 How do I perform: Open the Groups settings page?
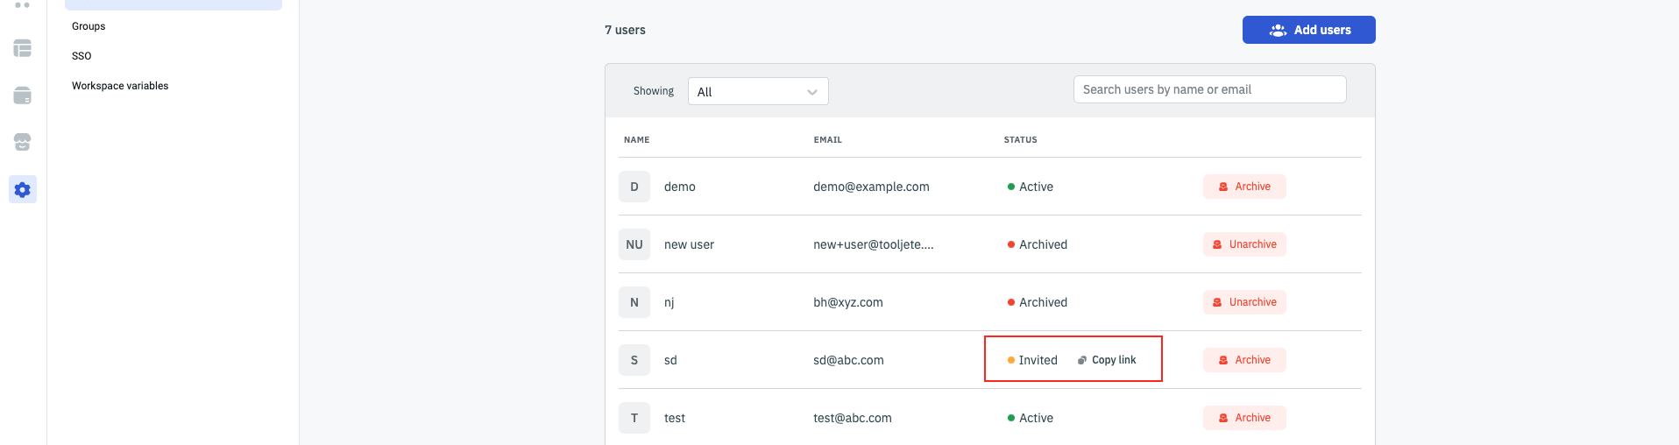[89, 26]
